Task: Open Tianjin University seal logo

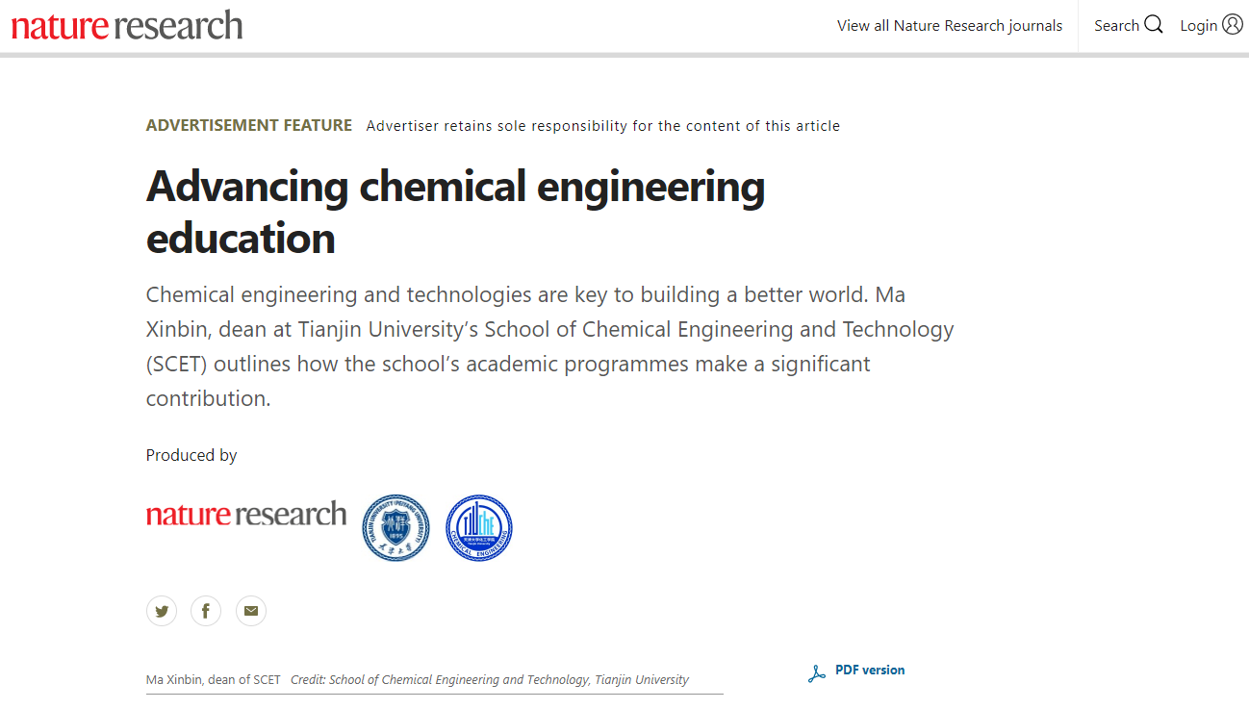Action: 396,528
